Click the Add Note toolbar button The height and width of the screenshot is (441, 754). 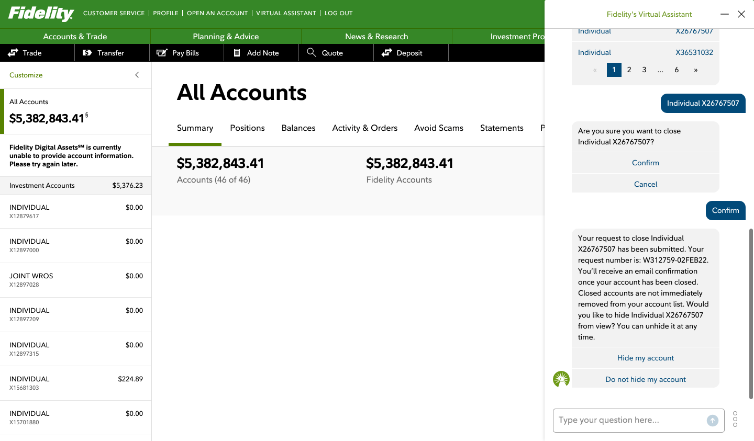click(261, 53)
